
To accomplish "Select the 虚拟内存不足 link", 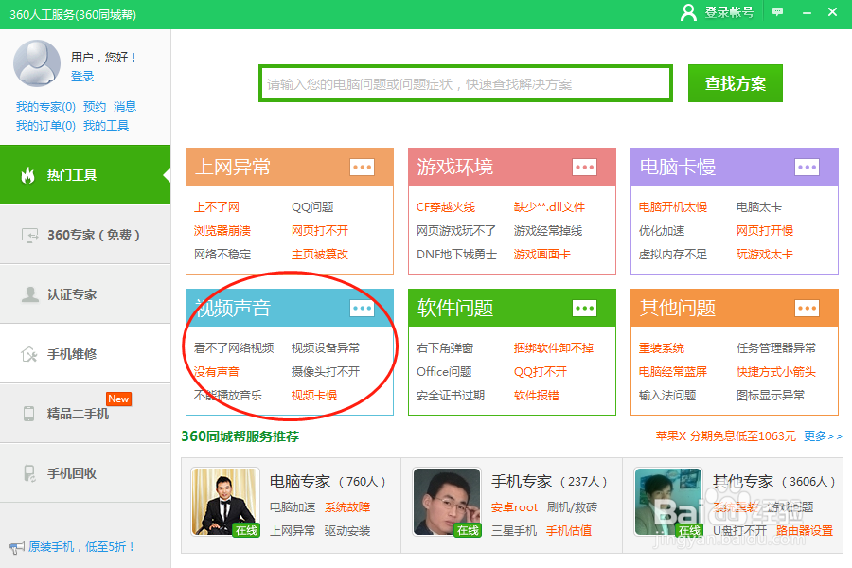I will (673, 254).
